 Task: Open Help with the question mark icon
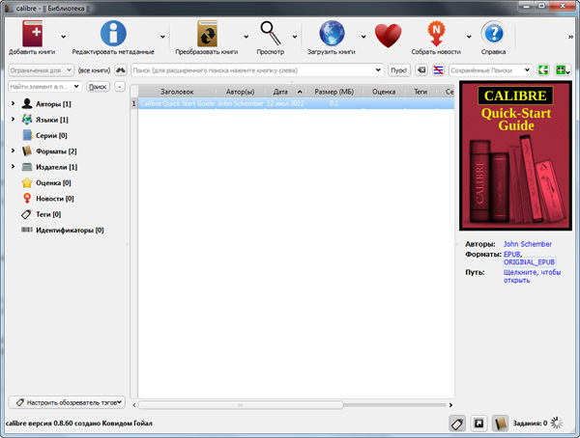[493, 35]
